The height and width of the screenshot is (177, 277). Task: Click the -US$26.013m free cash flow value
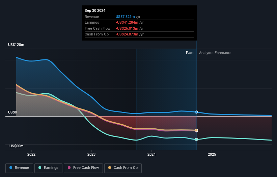point(127,28)
